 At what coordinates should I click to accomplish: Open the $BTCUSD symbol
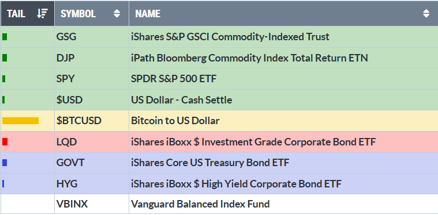point(79,121)
